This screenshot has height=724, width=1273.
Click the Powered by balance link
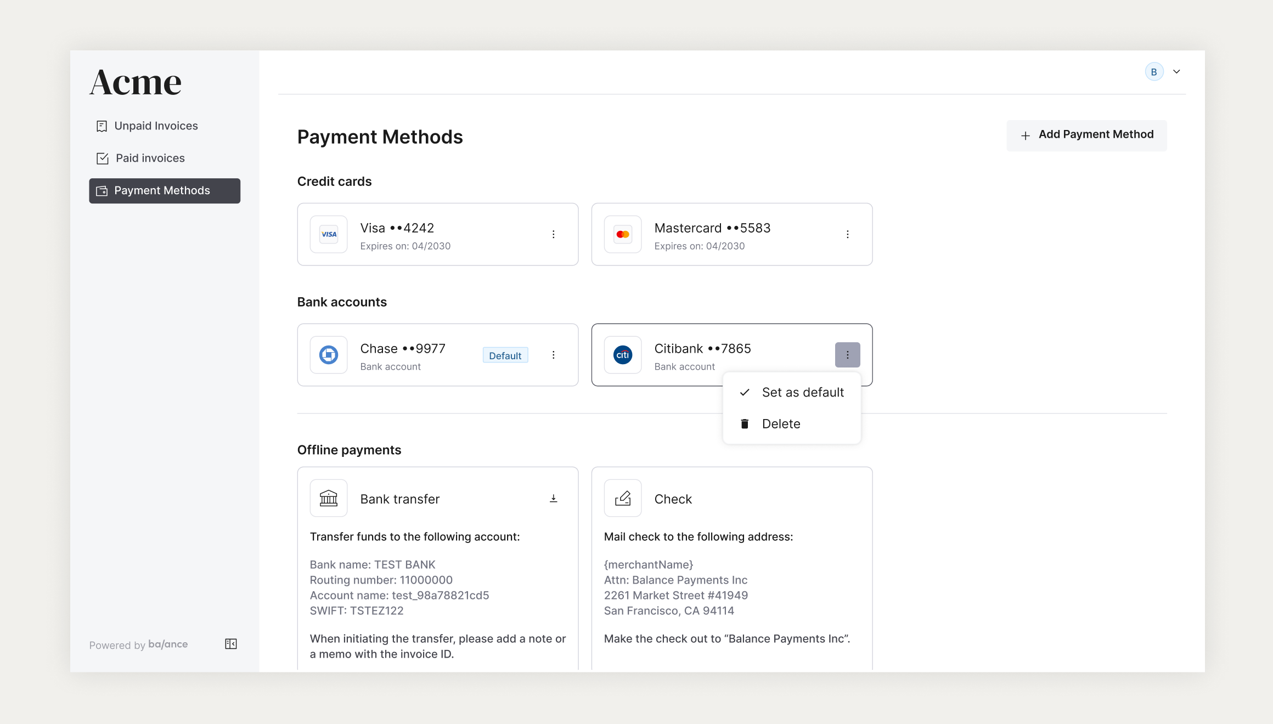tap(139, 645)
